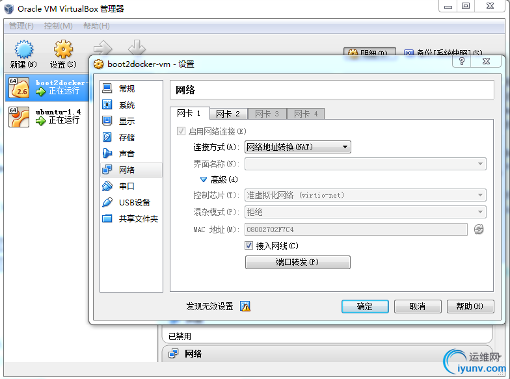Click network icon in manager details section
Image resolution: width=510 pixels, height=379 pixels.
click(x=174, y=354)
